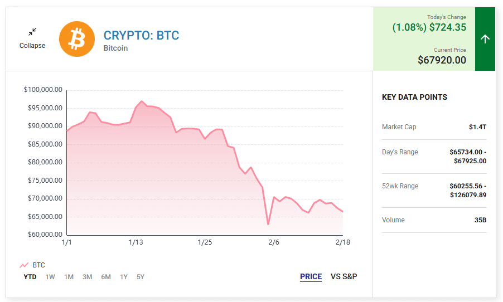The width and height of the screenshot is (503, 302).
Task: Toggle the BTC legend line icon
Action: (x=24, y=265)
